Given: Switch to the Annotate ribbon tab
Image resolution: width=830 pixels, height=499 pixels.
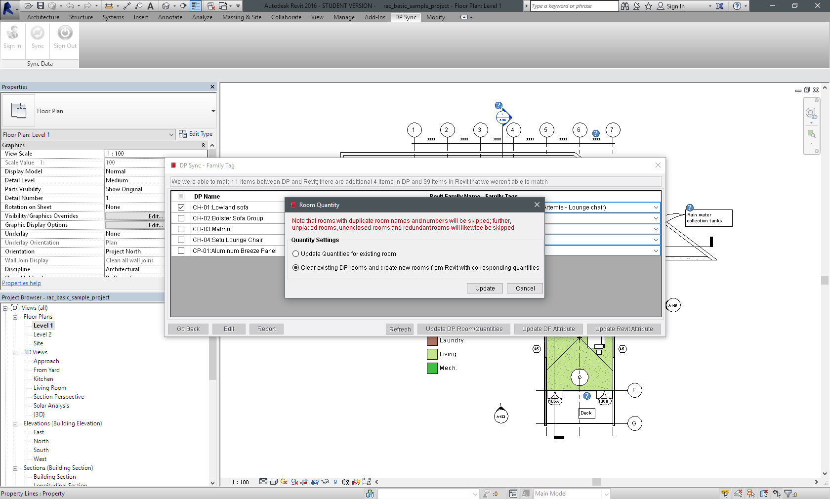Looking at the screenshot, I should (170, 17).
